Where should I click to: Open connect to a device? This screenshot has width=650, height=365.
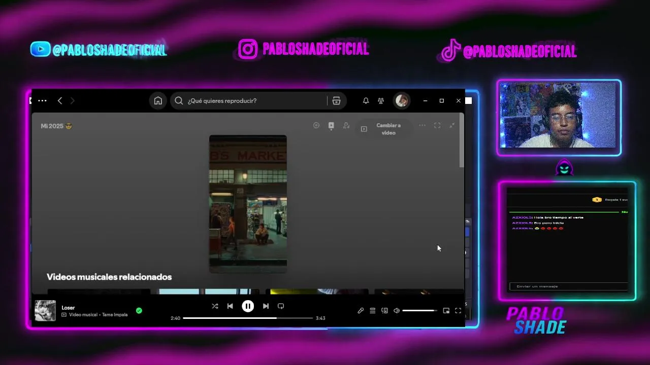pyautogui.click(x=384, y=311)
